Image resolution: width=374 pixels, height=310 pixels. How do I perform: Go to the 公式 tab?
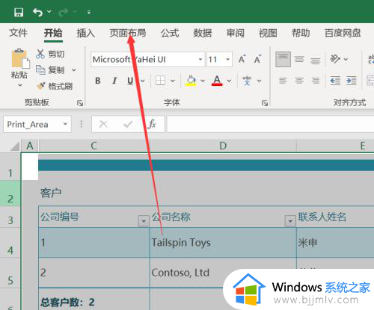click(x=170, y=33)
